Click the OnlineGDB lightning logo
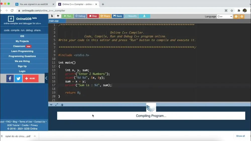 pyautogui.click(x=11, y=19)
